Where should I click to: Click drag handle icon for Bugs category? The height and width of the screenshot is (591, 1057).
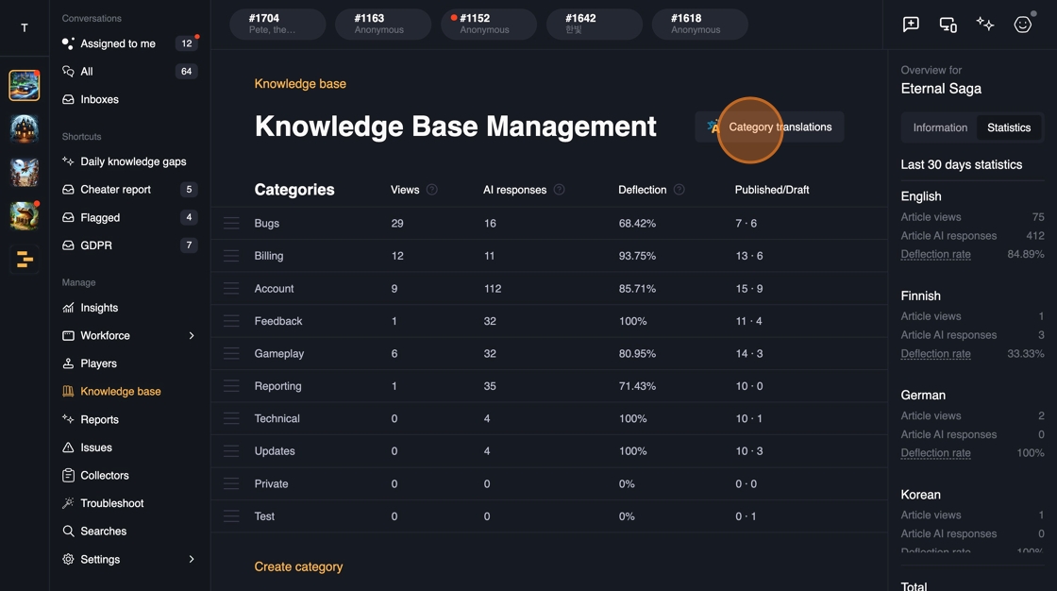(x=231, y=224)
